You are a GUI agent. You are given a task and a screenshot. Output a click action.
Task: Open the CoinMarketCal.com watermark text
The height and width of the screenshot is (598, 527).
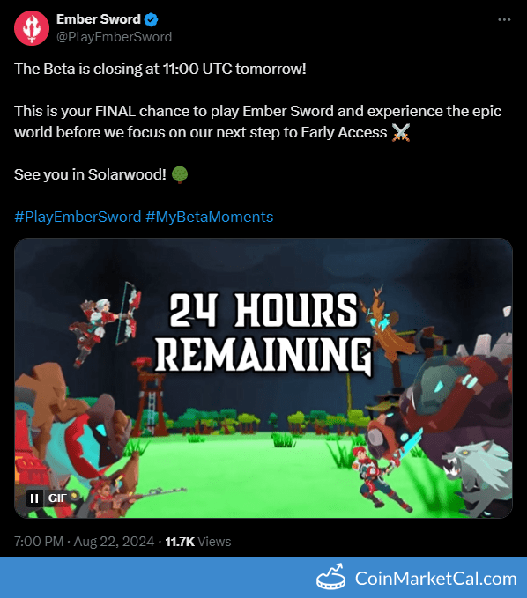[x=436, y=579]
